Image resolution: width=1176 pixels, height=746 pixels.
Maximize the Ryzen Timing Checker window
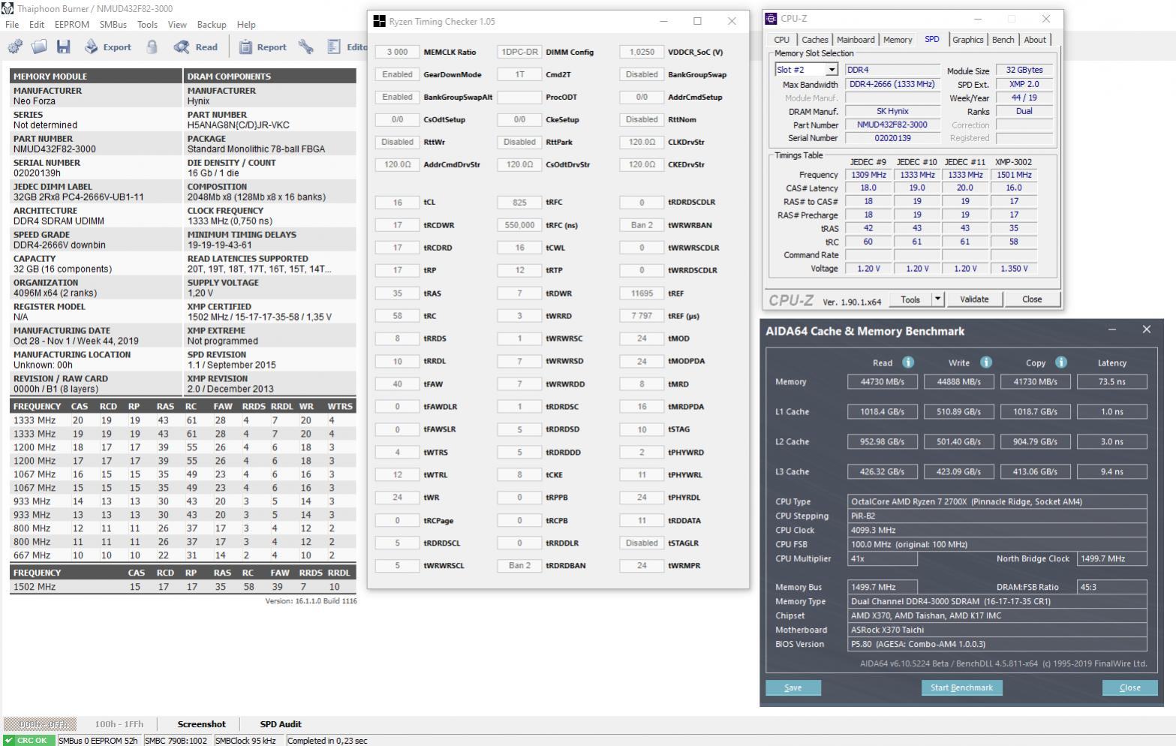(x=697, y=21)
